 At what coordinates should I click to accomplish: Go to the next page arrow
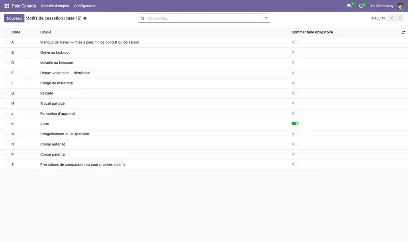400,18
